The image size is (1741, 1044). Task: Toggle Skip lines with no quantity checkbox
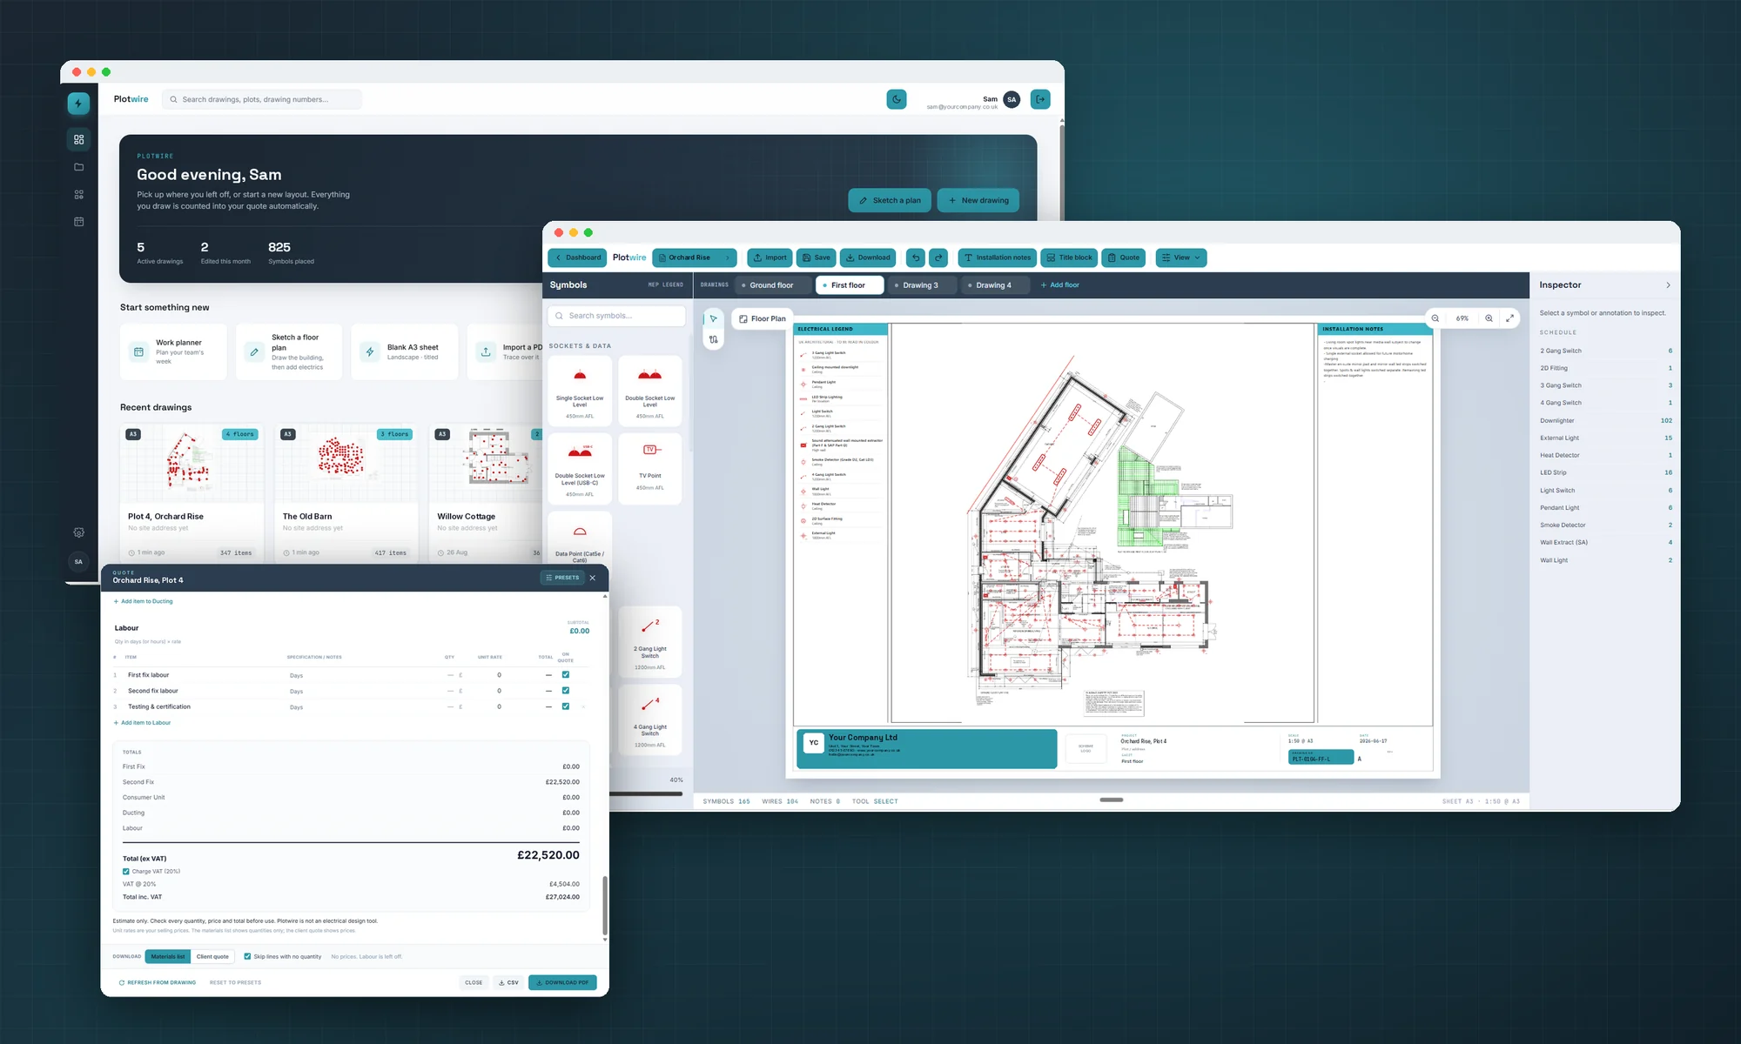click(248, 956)
